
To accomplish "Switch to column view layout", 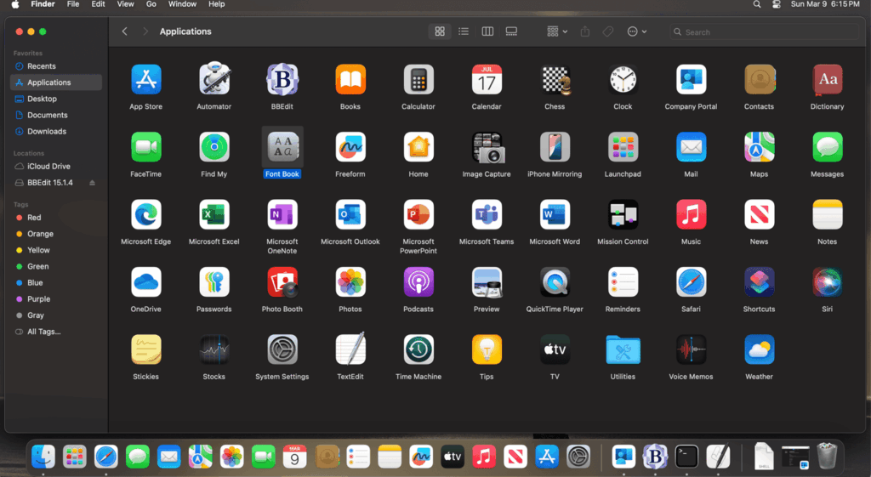I will (x=487, y=31).
